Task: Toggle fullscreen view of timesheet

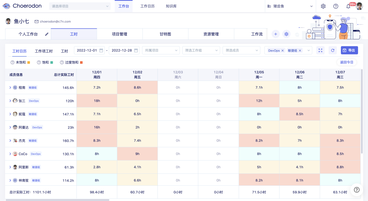Action: (320, 50)
